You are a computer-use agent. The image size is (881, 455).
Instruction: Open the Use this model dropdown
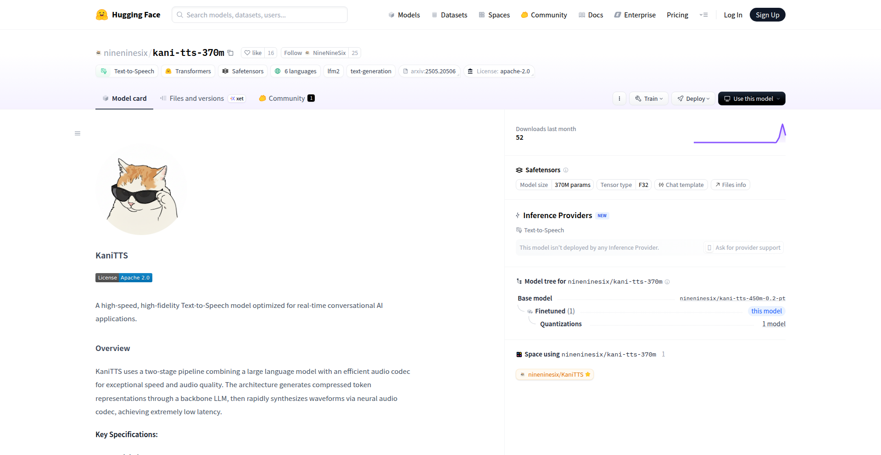(x=752, y=99)
